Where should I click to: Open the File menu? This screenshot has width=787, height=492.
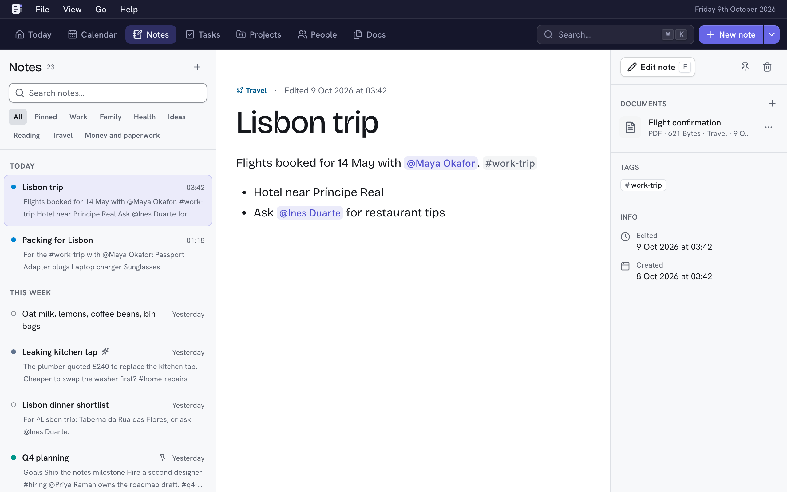click(42, 9)
